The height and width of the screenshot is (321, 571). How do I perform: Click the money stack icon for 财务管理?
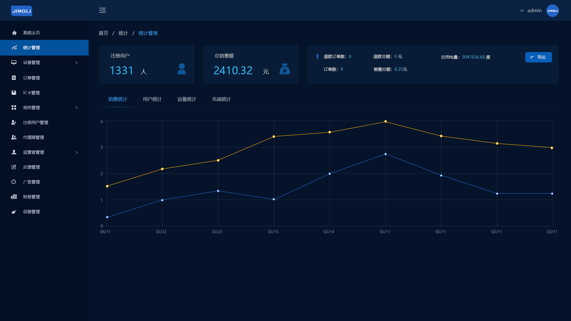[14, 197]
